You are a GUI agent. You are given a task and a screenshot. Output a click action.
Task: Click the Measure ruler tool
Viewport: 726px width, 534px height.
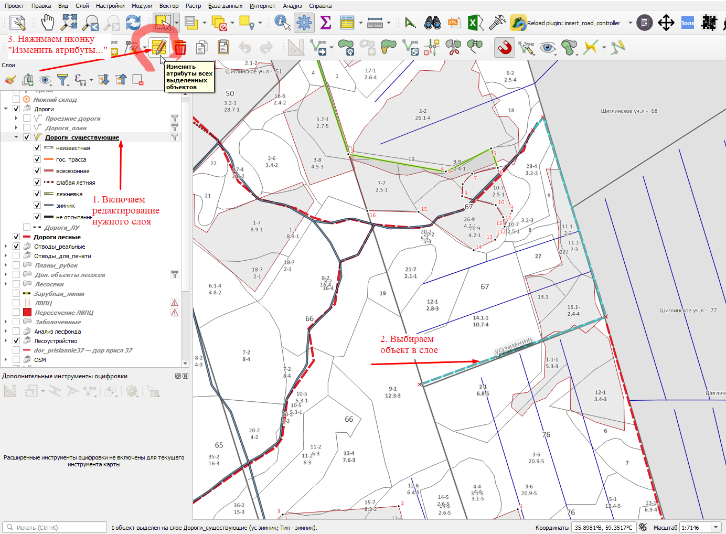tap(375, 23)
